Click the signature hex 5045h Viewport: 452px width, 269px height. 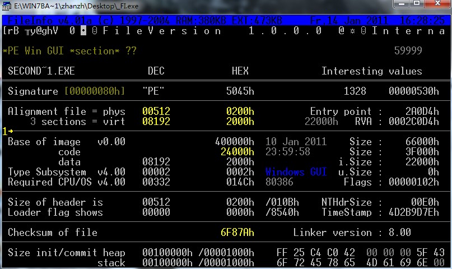240,91
